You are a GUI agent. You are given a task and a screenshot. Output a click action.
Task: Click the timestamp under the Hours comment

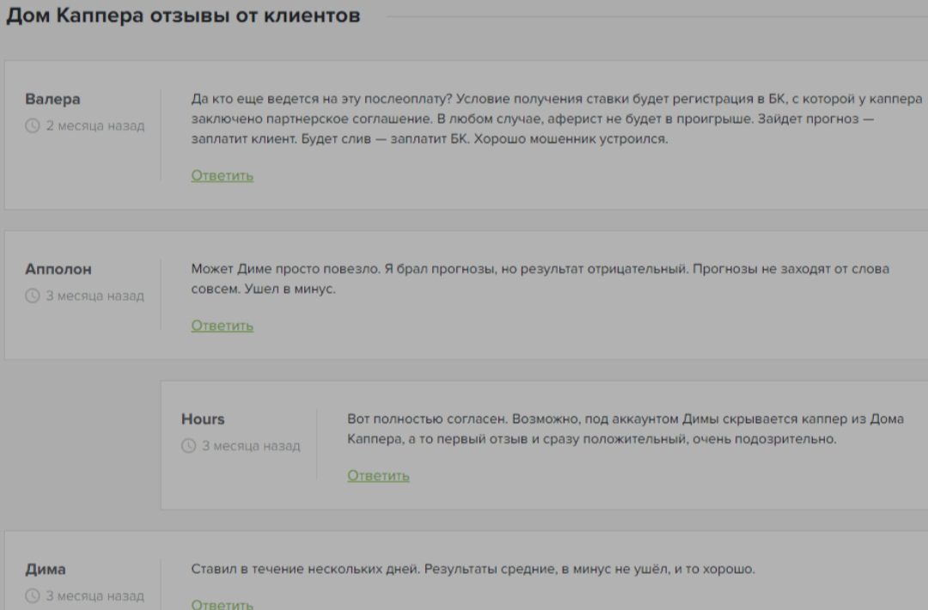tap(253, 446)
